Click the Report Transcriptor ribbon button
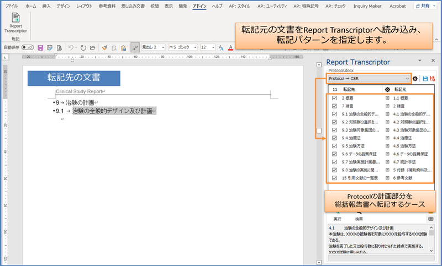 [x=15, y=24]
